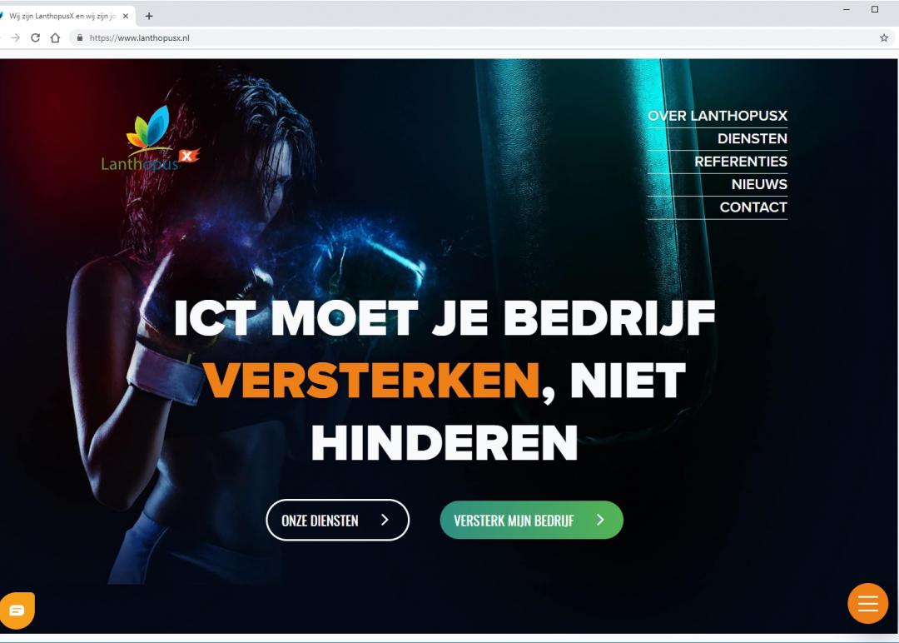The image size is (899, 643).
Task: Navigate to the Contact page
Action: (x=753, y=207)
